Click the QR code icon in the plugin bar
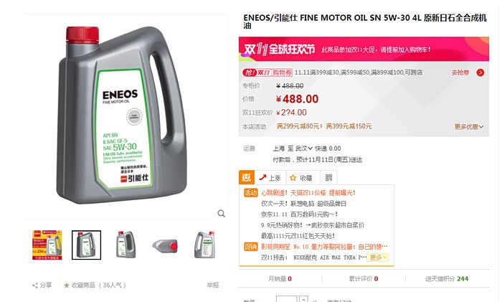The image size is (502, 302). (328, 178)
